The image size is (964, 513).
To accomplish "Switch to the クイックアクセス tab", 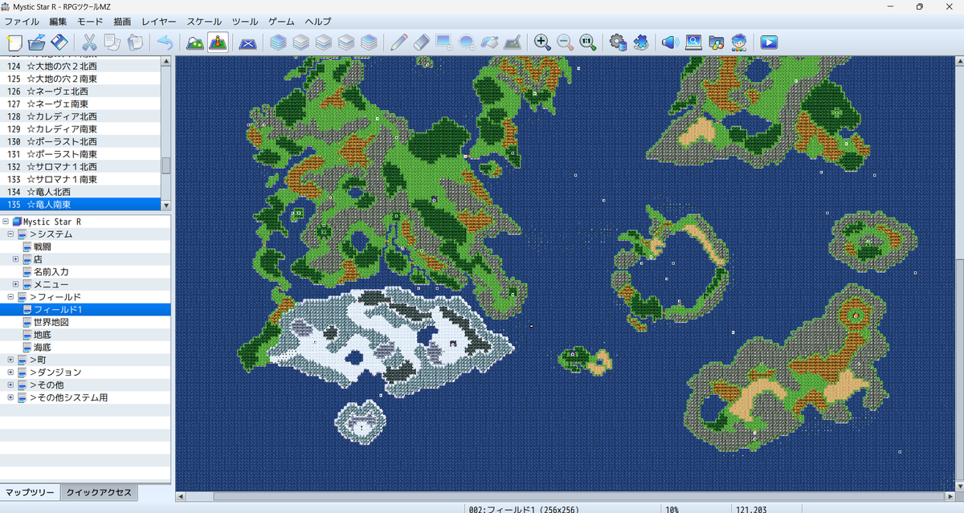I will [100, 492].
